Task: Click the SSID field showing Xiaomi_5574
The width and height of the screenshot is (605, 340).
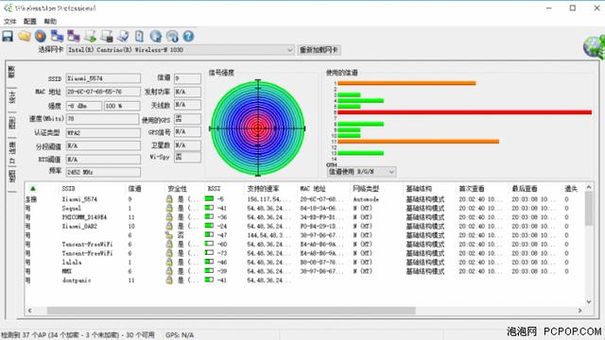Action: (x=103, y=78)
